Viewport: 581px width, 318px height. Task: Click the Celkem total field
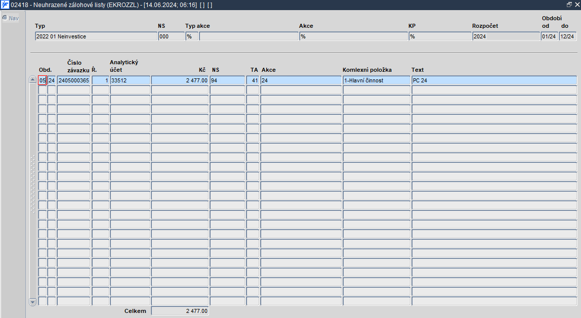coord(180,311)
